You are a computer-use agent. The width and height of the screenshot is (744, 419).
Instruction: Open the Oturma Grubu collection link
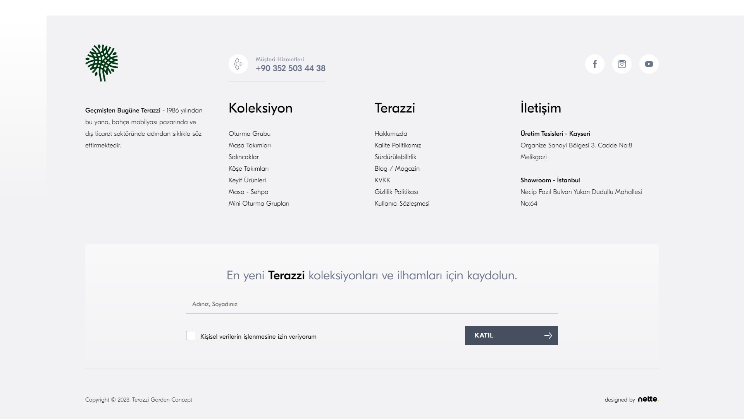[250, 133]
